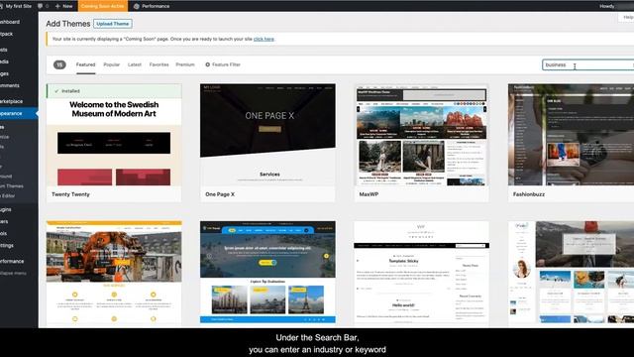634x357 pixels.
Task: Open the Twenty Twenty theme preview
Action: click(114, 142)
